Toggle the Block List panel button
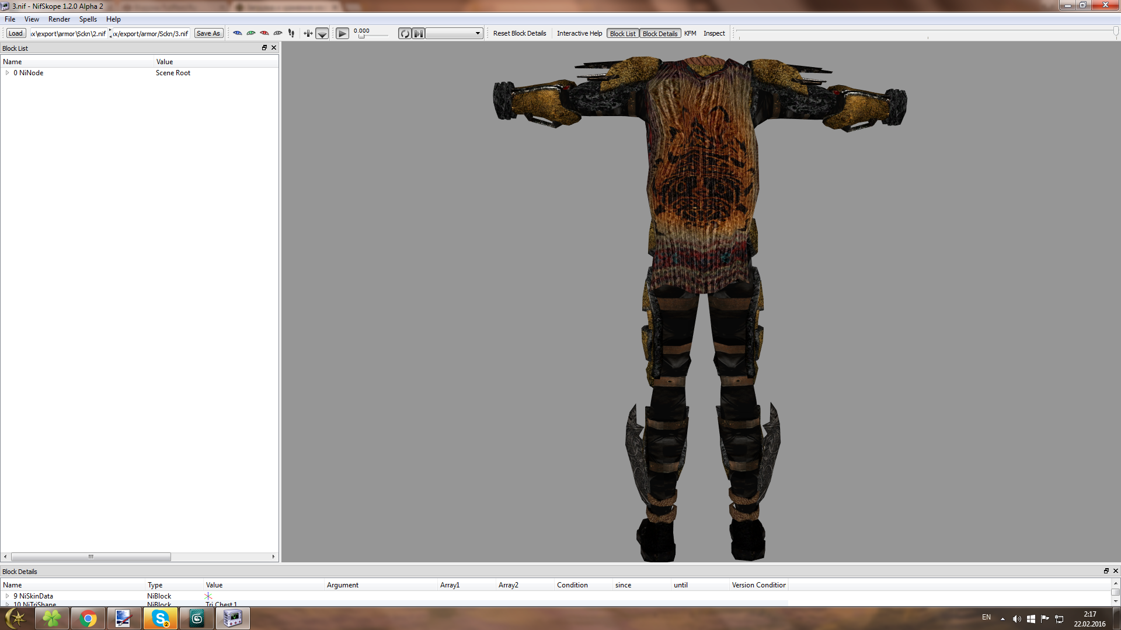The height and width of the screenshot is (630, 1121). (x=622, y=33)
